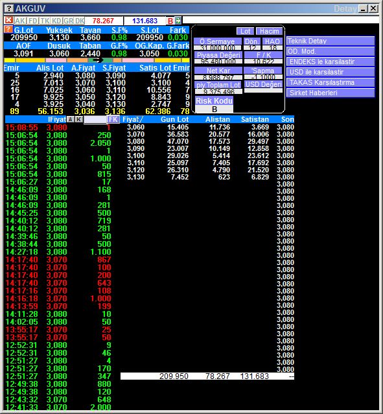Click the red B indicator in toolbar
383x414 pixels.
170,21
